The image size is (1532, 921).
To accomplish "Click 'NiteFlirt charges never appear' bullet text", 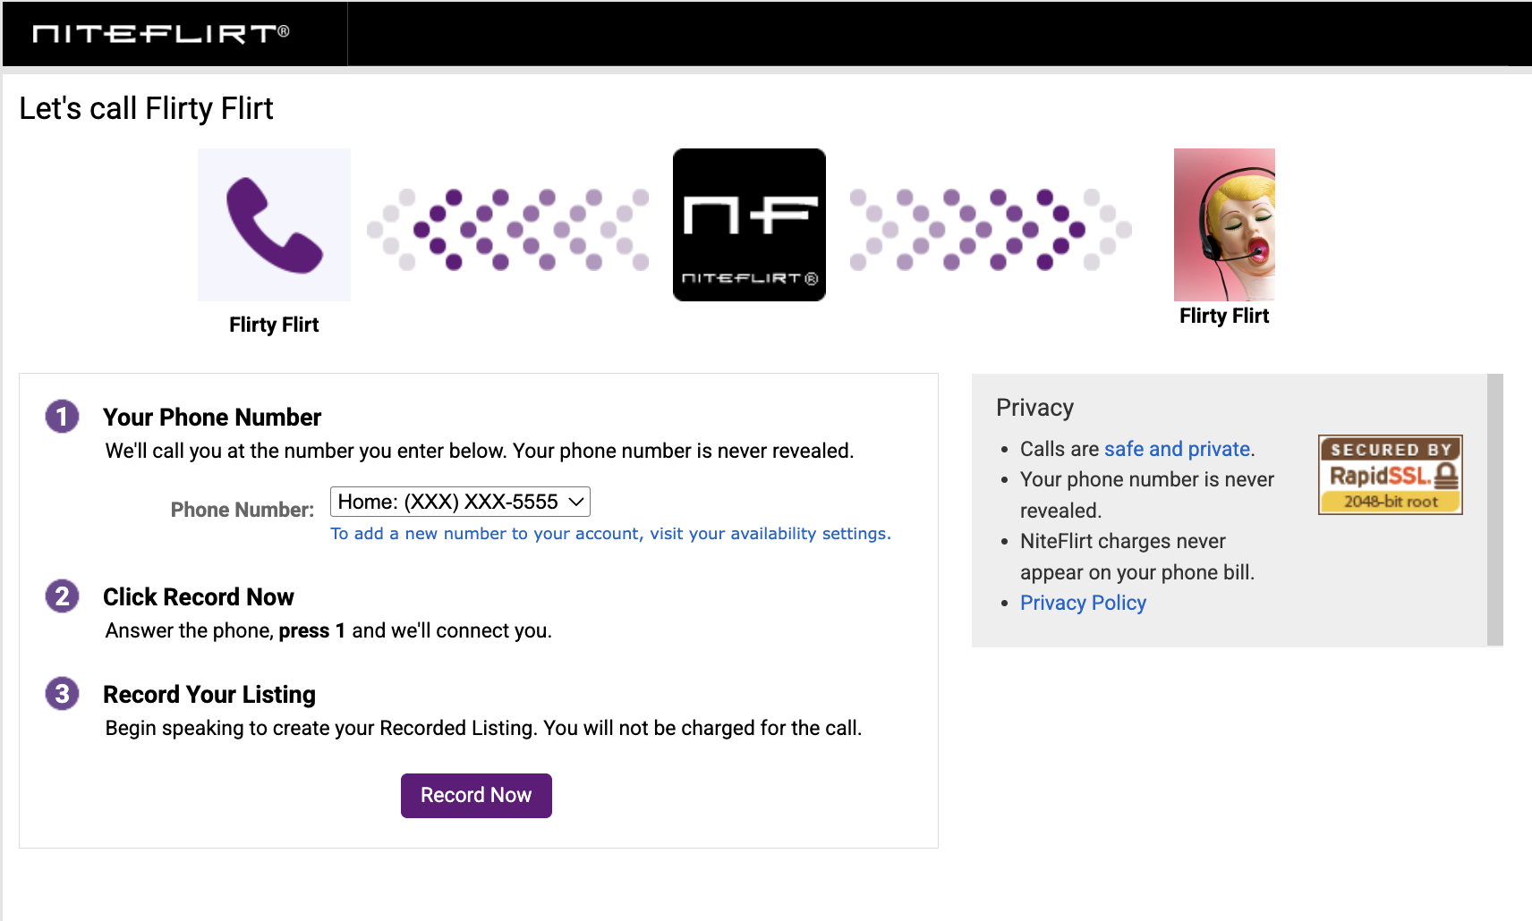I will [1137, 557].
